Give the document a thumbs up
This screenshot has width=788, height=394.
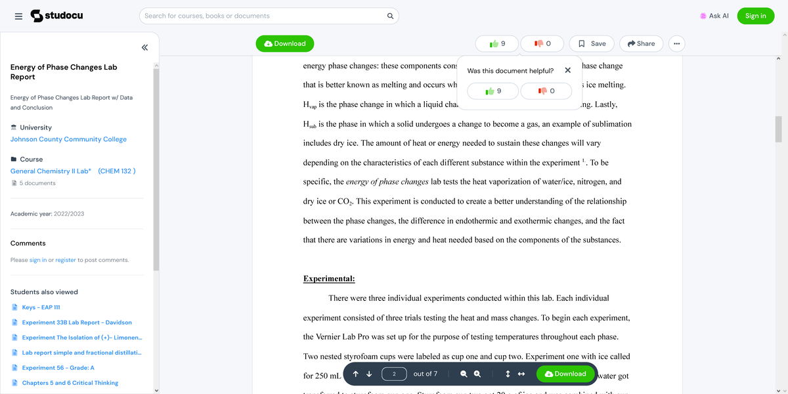point(496,43)
